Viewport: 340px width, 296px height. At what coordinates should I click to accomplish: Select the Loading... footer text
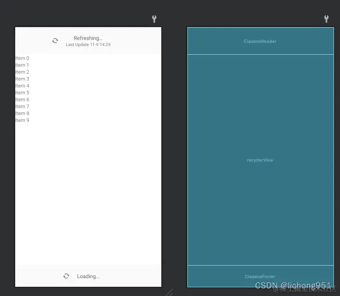pos(88,276)
